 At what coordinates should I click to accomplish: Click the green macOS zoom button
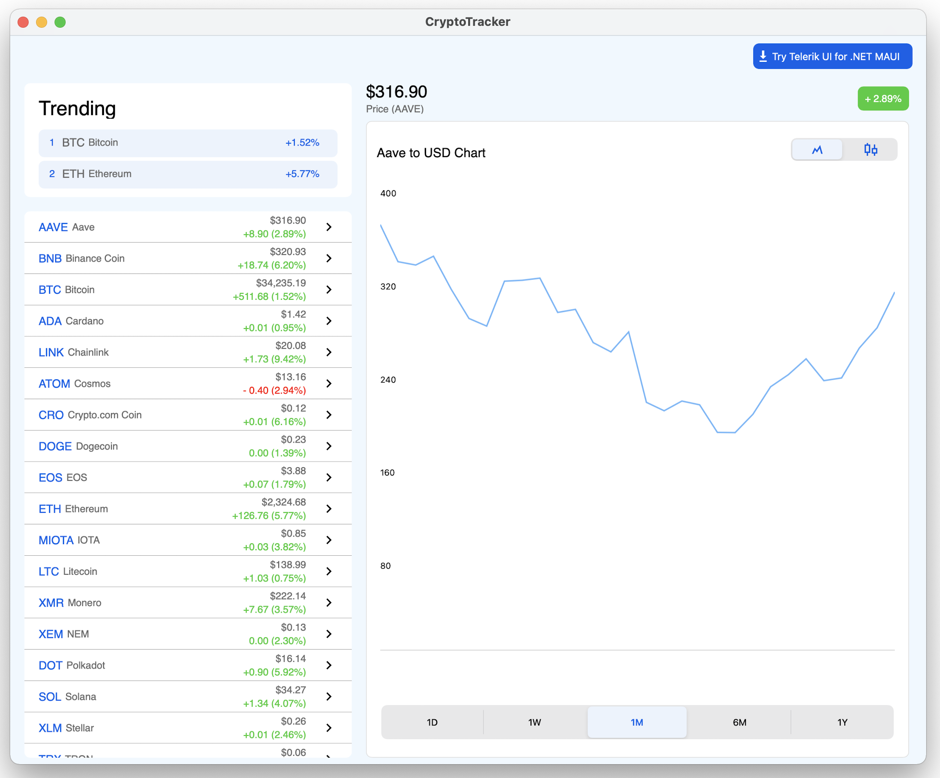click(60, 22)
